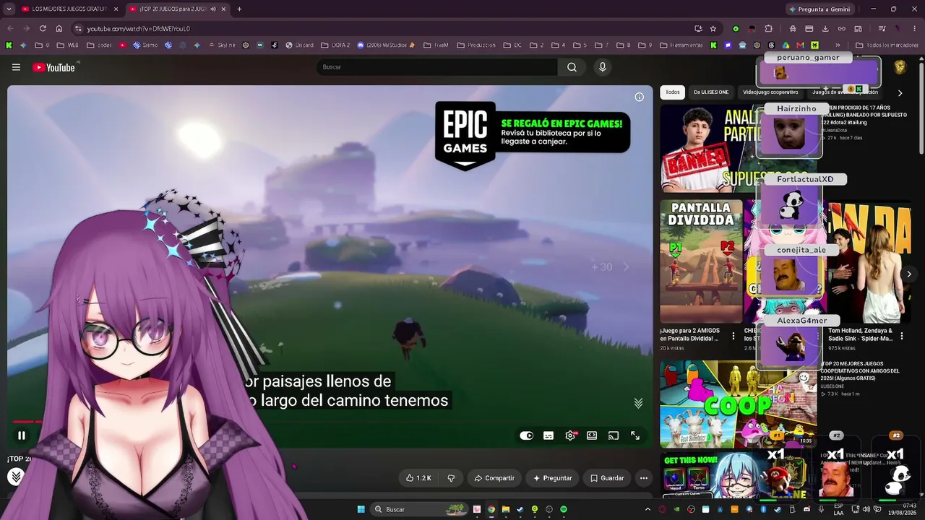Mute the playing tab's speaker icon
925x520 pixels.
click(x=212, y=9)
